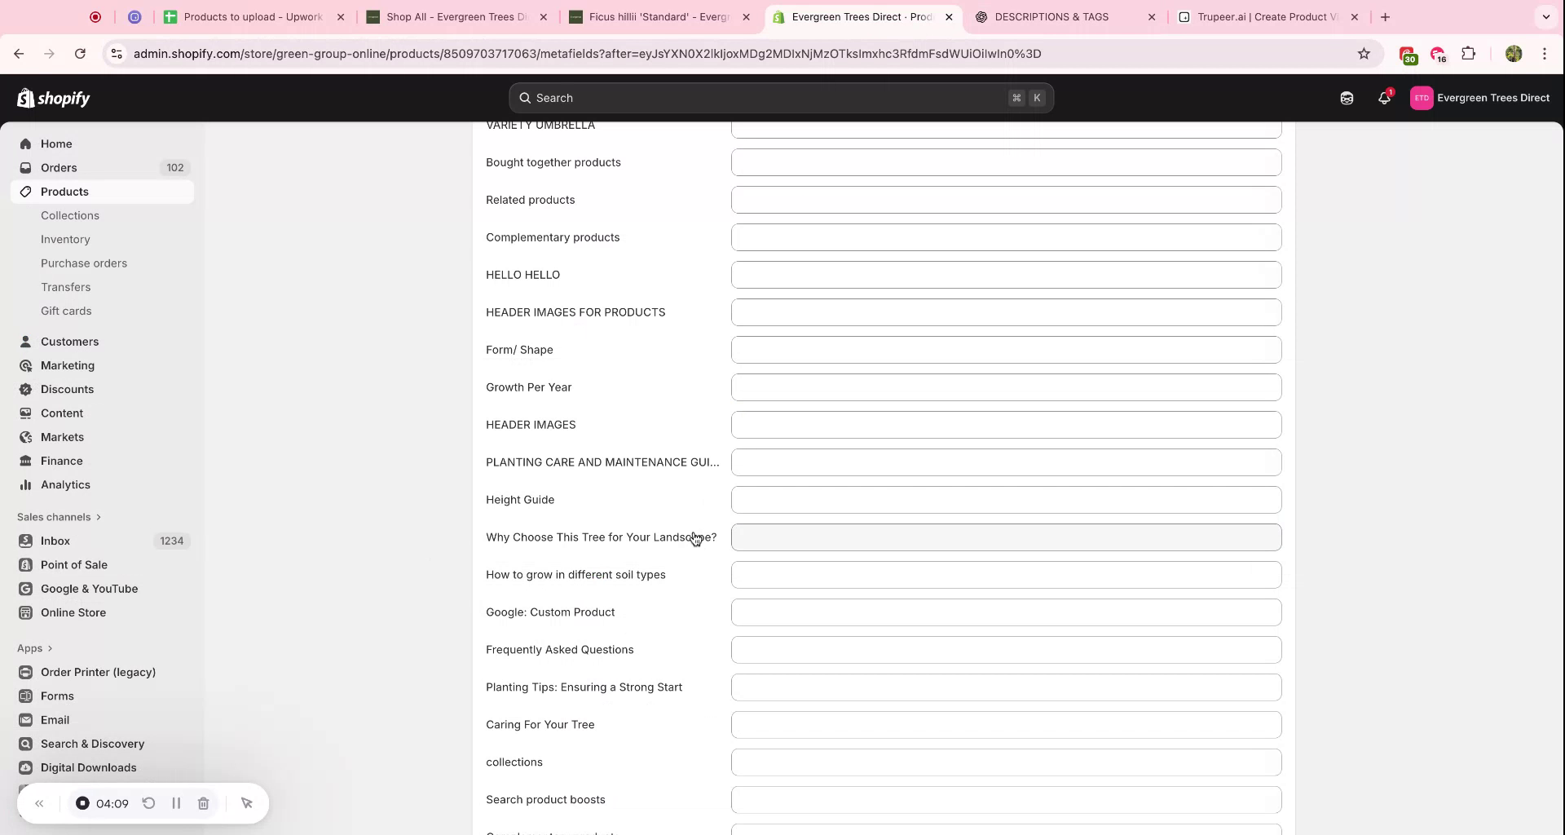
Task: Open the browser tab search dropdown
Action: click(x=1546, y=16)
